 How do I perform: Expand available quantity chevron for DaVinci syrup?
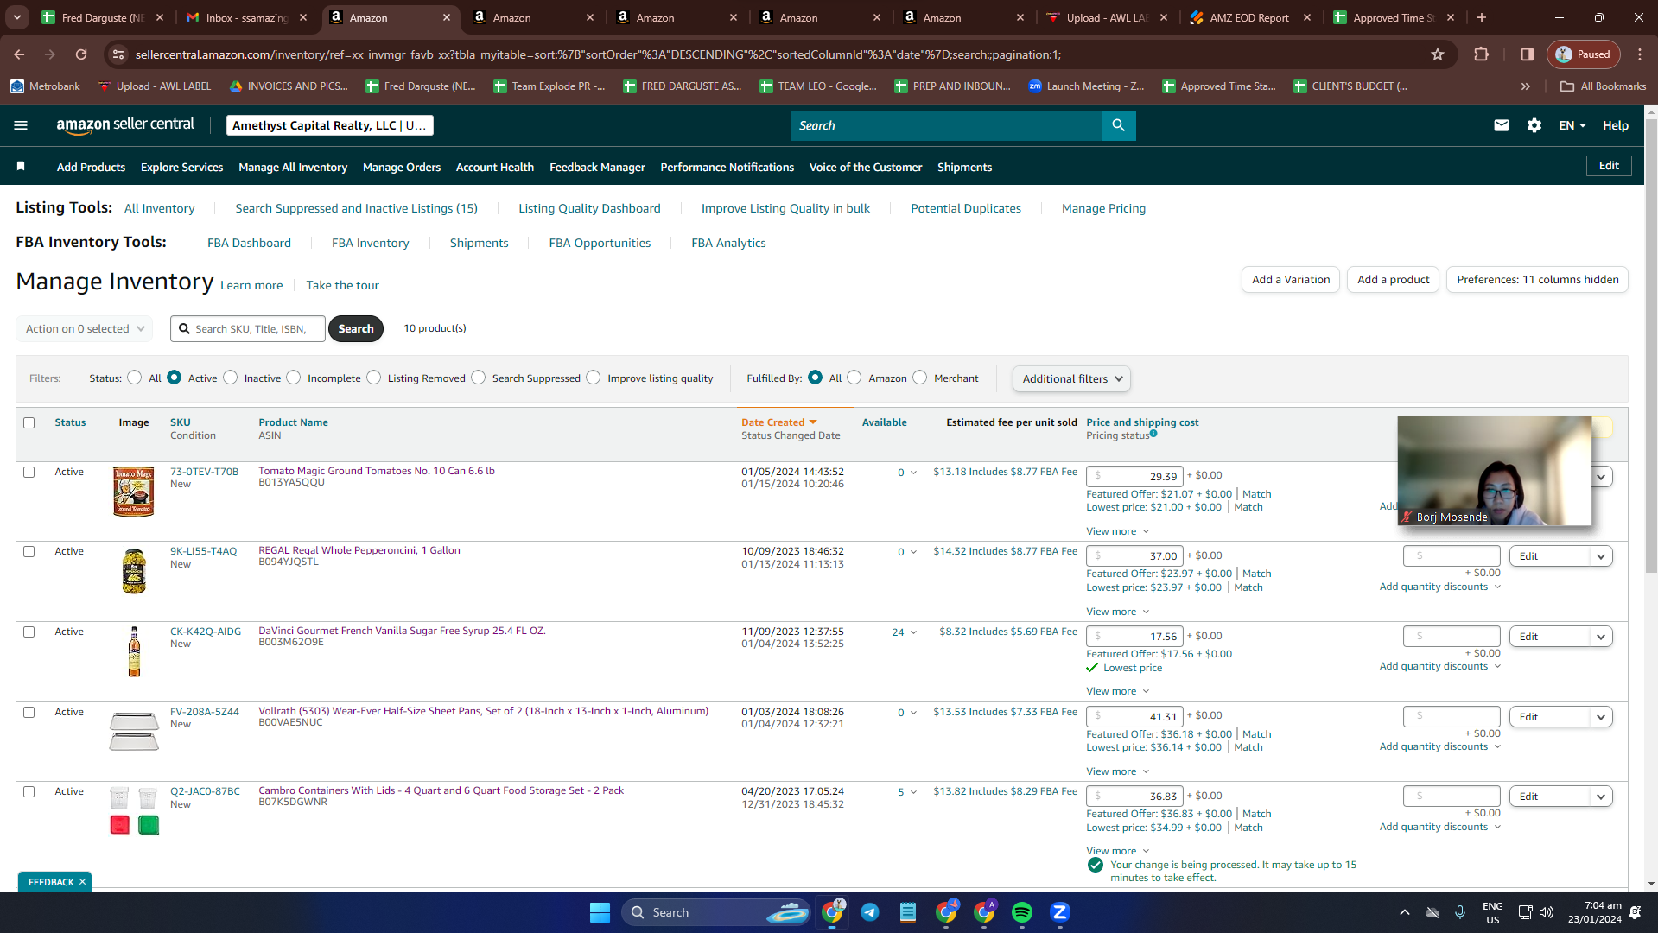pos(913,632)
